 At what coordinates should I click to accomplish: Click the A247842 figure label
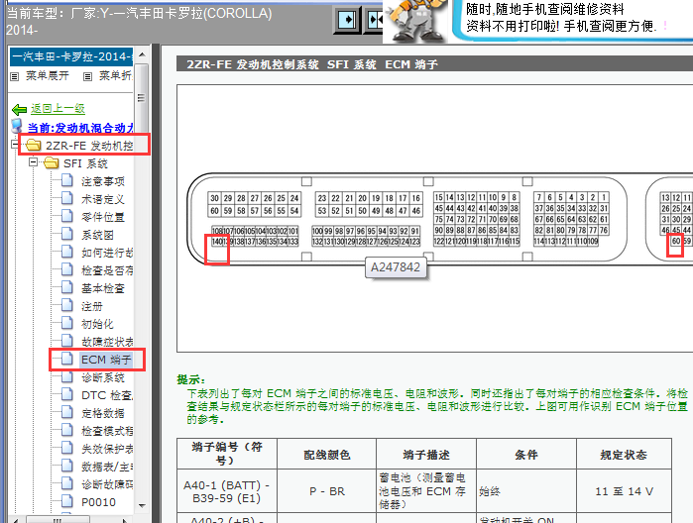[x=396, y=267]
